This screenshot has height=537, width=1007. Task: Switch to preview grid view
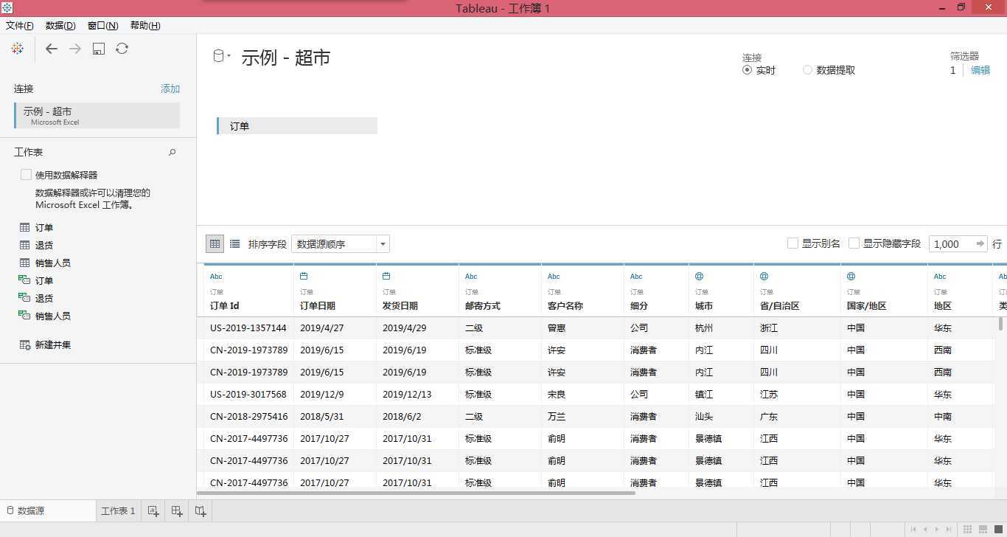click(215, 243)
